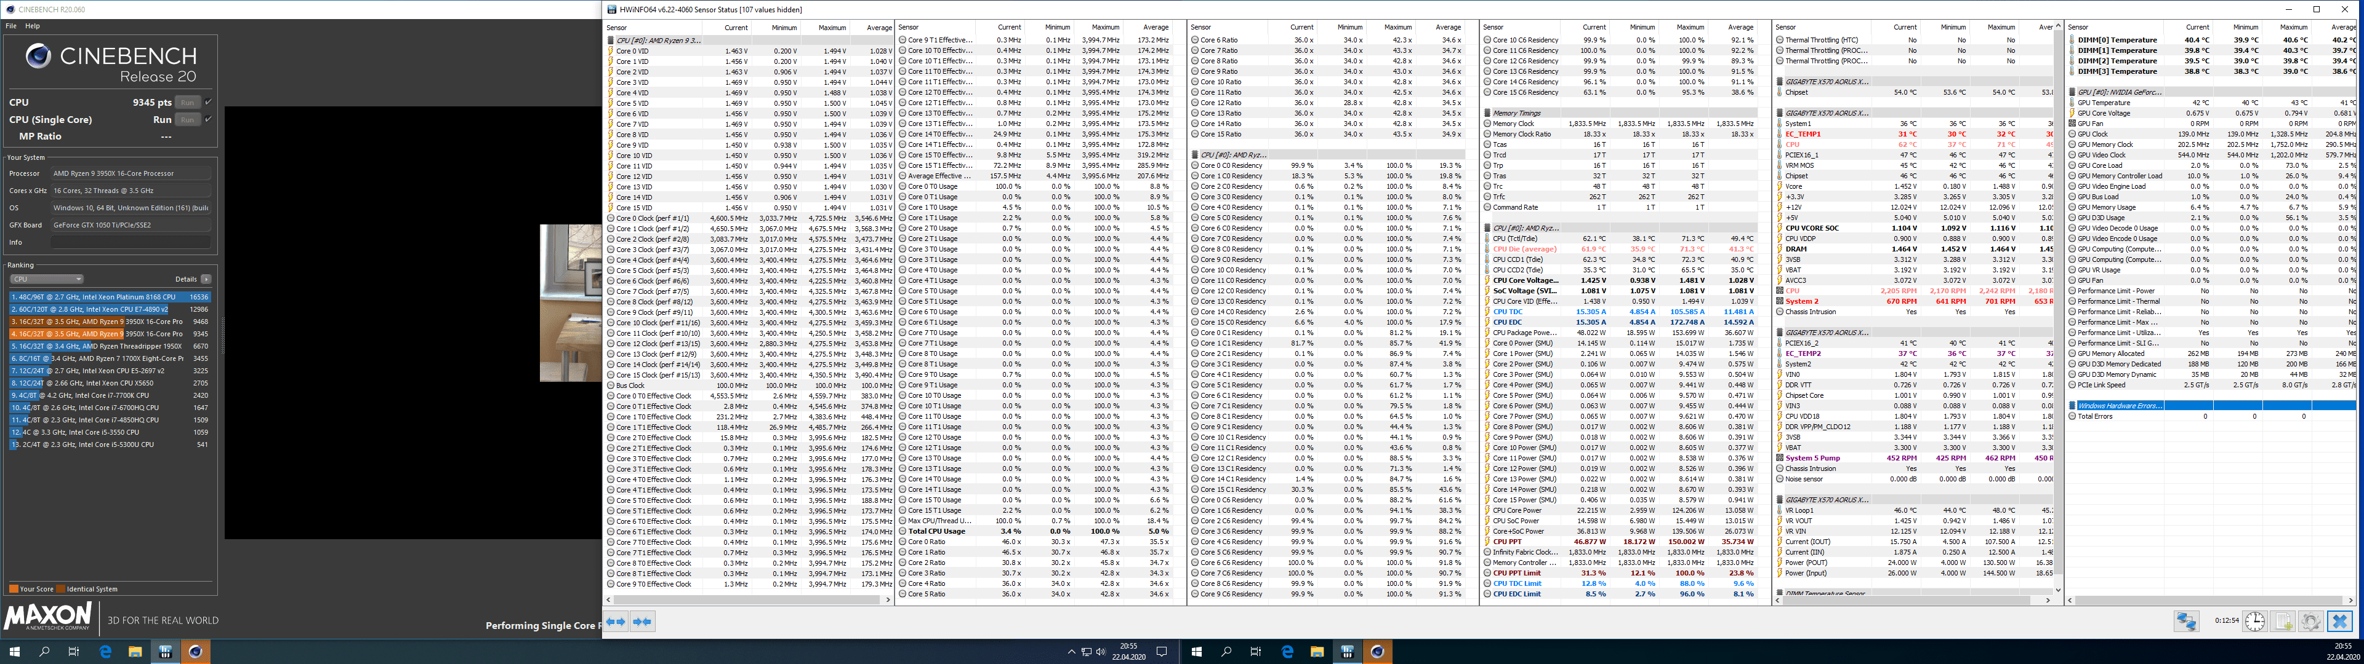The height and width of the screenshot is (664, 2364).
Task: Click the GPU Temperature thermometer icon
Action: coord(2072,103)
